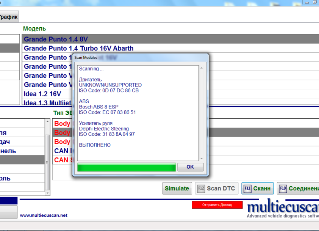Click the F12 Scan DTC key icon
Viewport: 319px width, 231px height.
click(201, 189)
